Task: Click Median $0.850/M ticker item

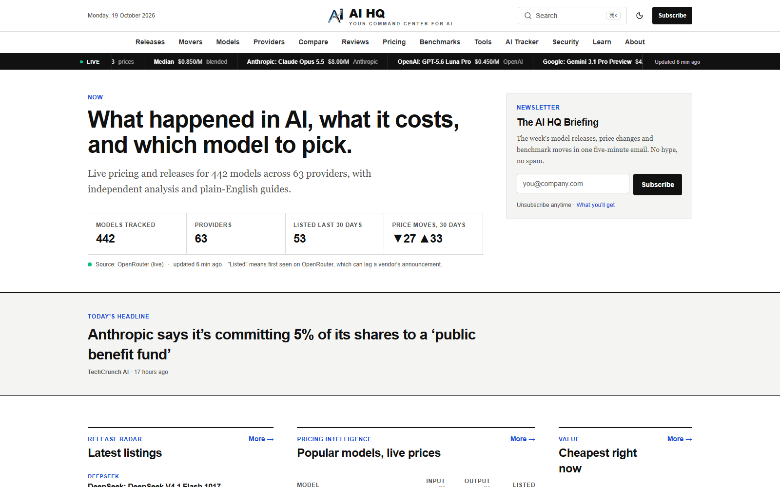Action: click(190, 62)
